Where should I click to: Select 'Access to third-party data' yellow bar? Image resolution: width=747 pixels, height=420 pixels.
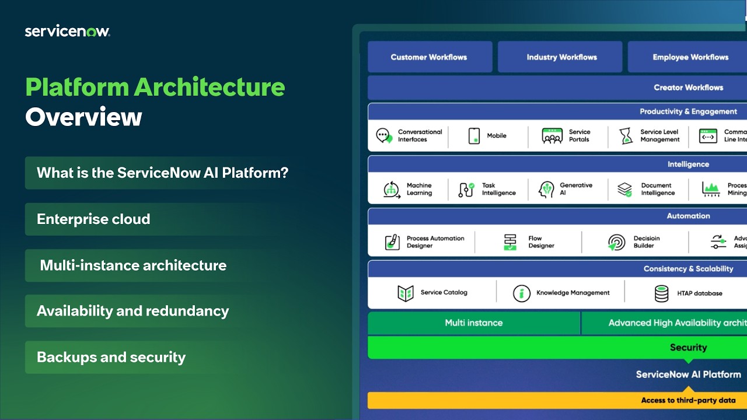pos(557,400)
